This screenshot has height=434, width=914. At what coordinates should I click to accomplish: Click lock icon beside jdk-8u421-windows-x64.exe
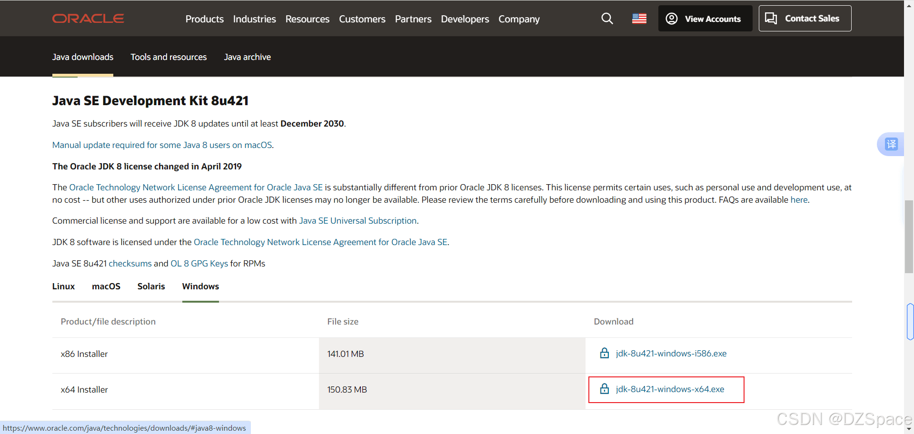pos(604,389)
